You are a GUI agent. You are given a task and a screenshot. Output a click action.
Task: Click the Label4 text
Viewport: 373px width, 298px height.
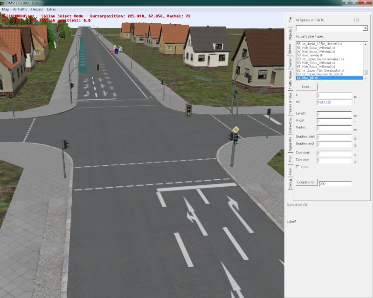291,221
